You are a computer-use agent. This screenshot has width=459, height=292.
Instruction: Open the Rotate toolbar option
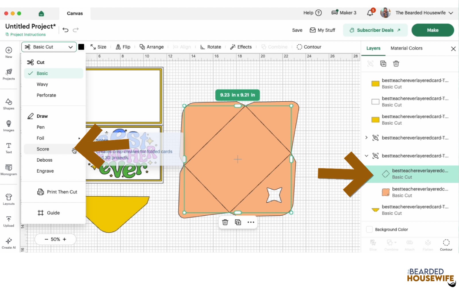point(211,47)
